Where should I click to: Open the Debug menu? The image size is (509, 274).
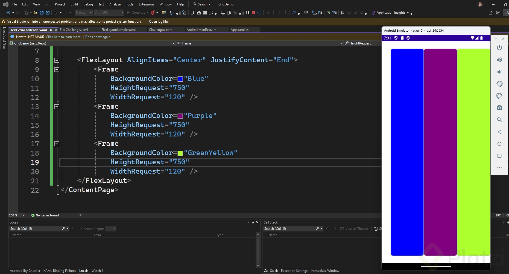click(x=88, y=4)
